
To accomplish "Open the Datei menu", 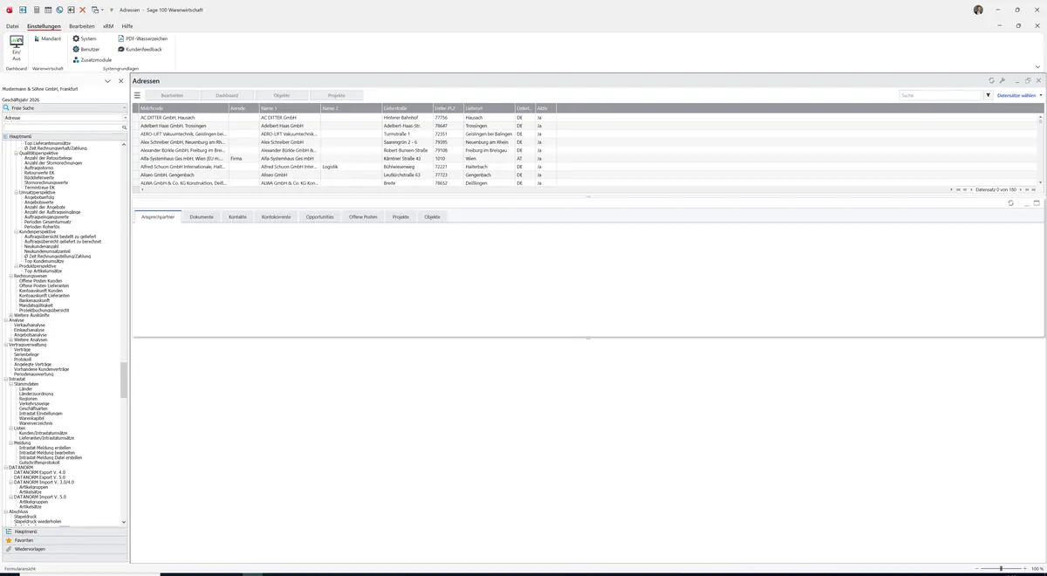I will point(12,26).
